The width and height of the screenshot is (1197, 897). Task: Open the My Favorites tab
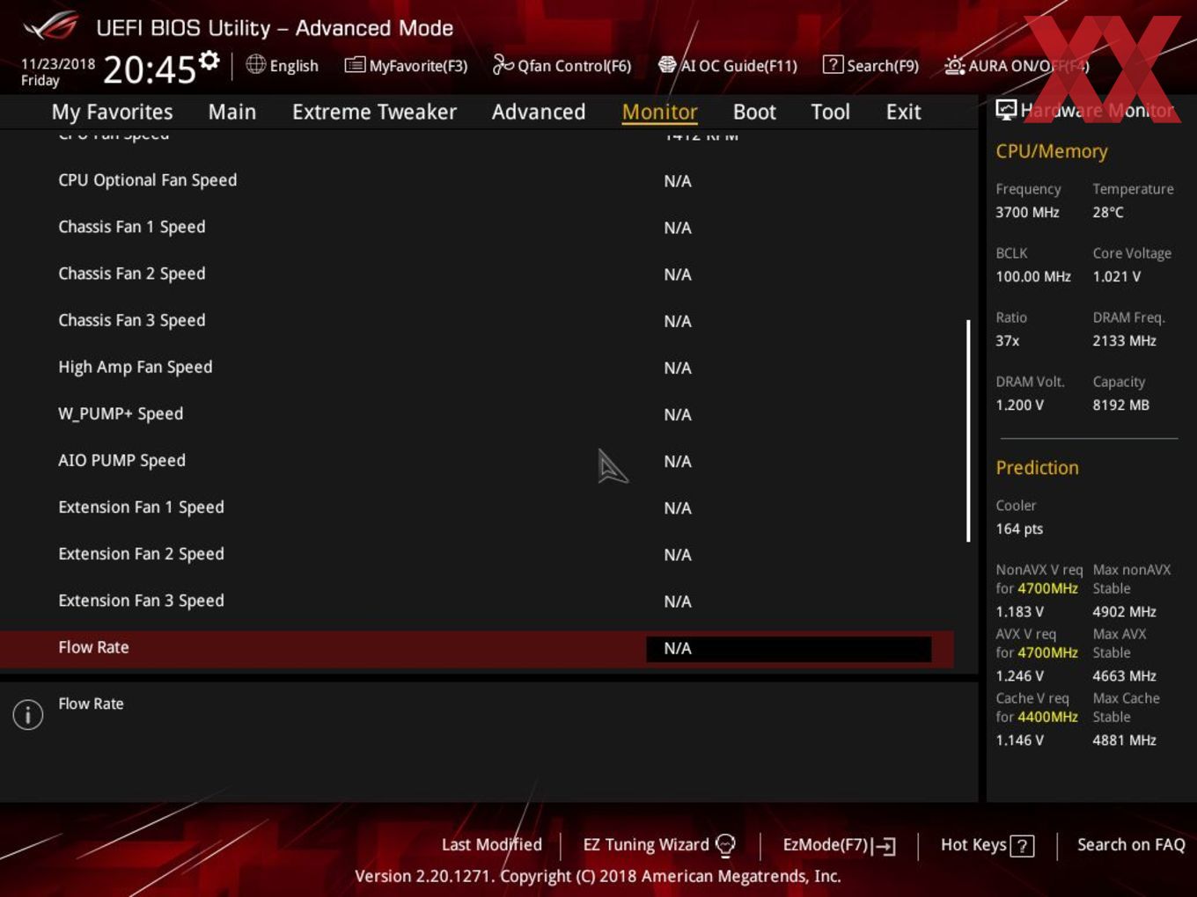(112, 112)
